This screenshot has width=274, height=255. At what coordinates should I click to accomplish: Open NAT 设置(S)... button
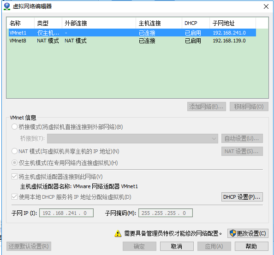click(x=242, y=151)
